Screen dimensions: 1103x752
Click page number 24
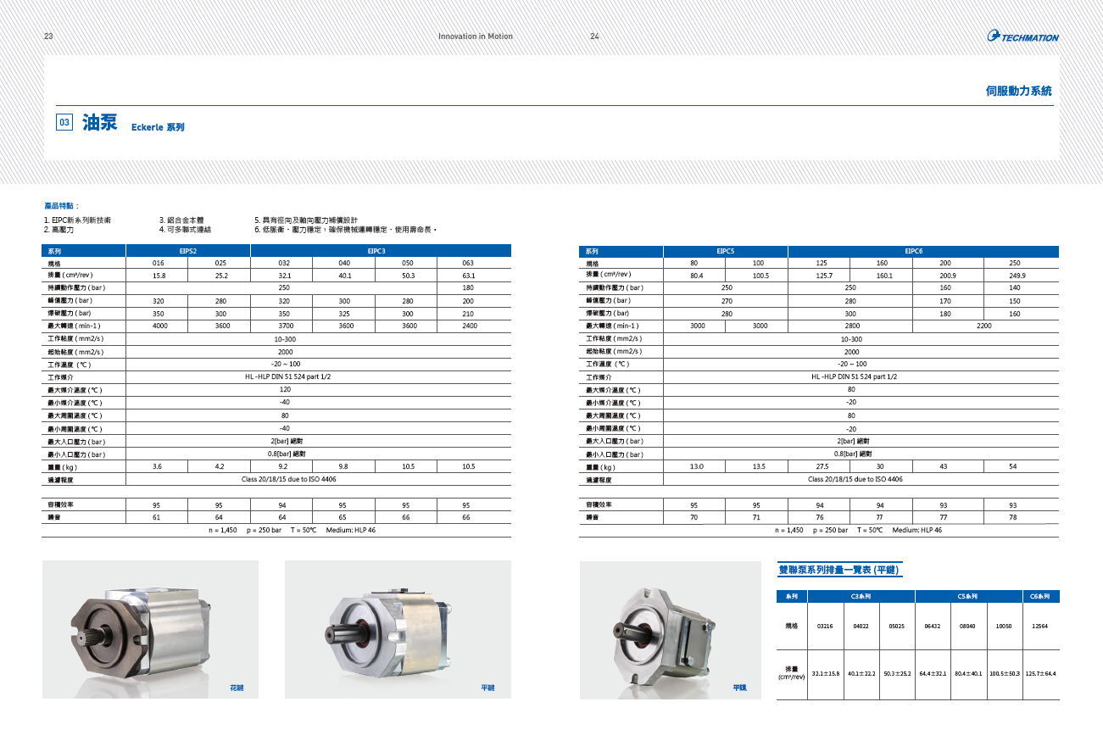pos(594,36)
